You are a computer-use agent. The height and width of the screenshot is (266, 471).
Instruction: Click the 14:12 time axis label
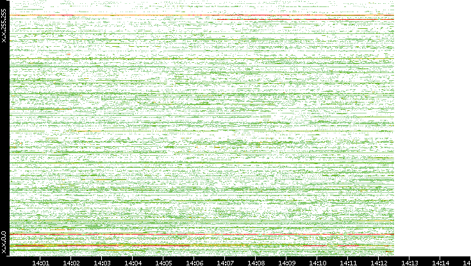click(x=379, y=263)
